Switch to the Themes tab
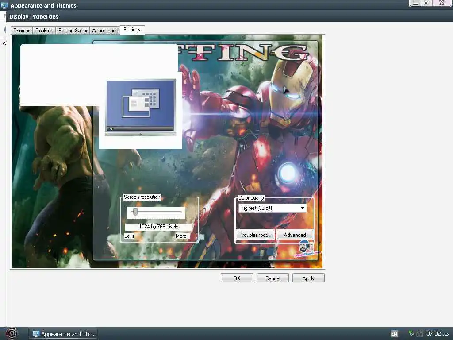 coord(22,31)
